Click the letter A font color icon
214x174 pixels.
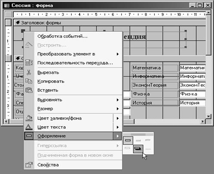click(29, 127)
